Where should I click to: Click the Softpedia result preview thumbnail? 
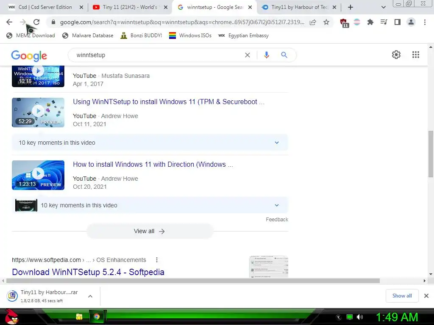coord(269,267)
